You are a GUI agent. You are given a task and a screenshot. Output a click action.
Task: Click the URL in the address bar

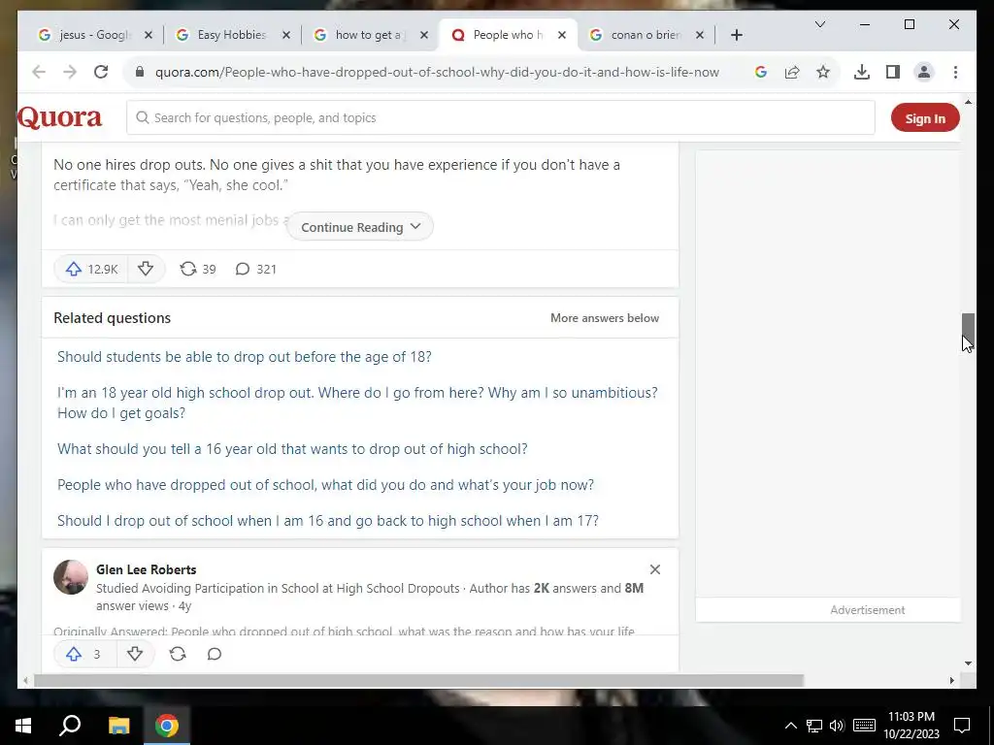(x=437, y=72)
